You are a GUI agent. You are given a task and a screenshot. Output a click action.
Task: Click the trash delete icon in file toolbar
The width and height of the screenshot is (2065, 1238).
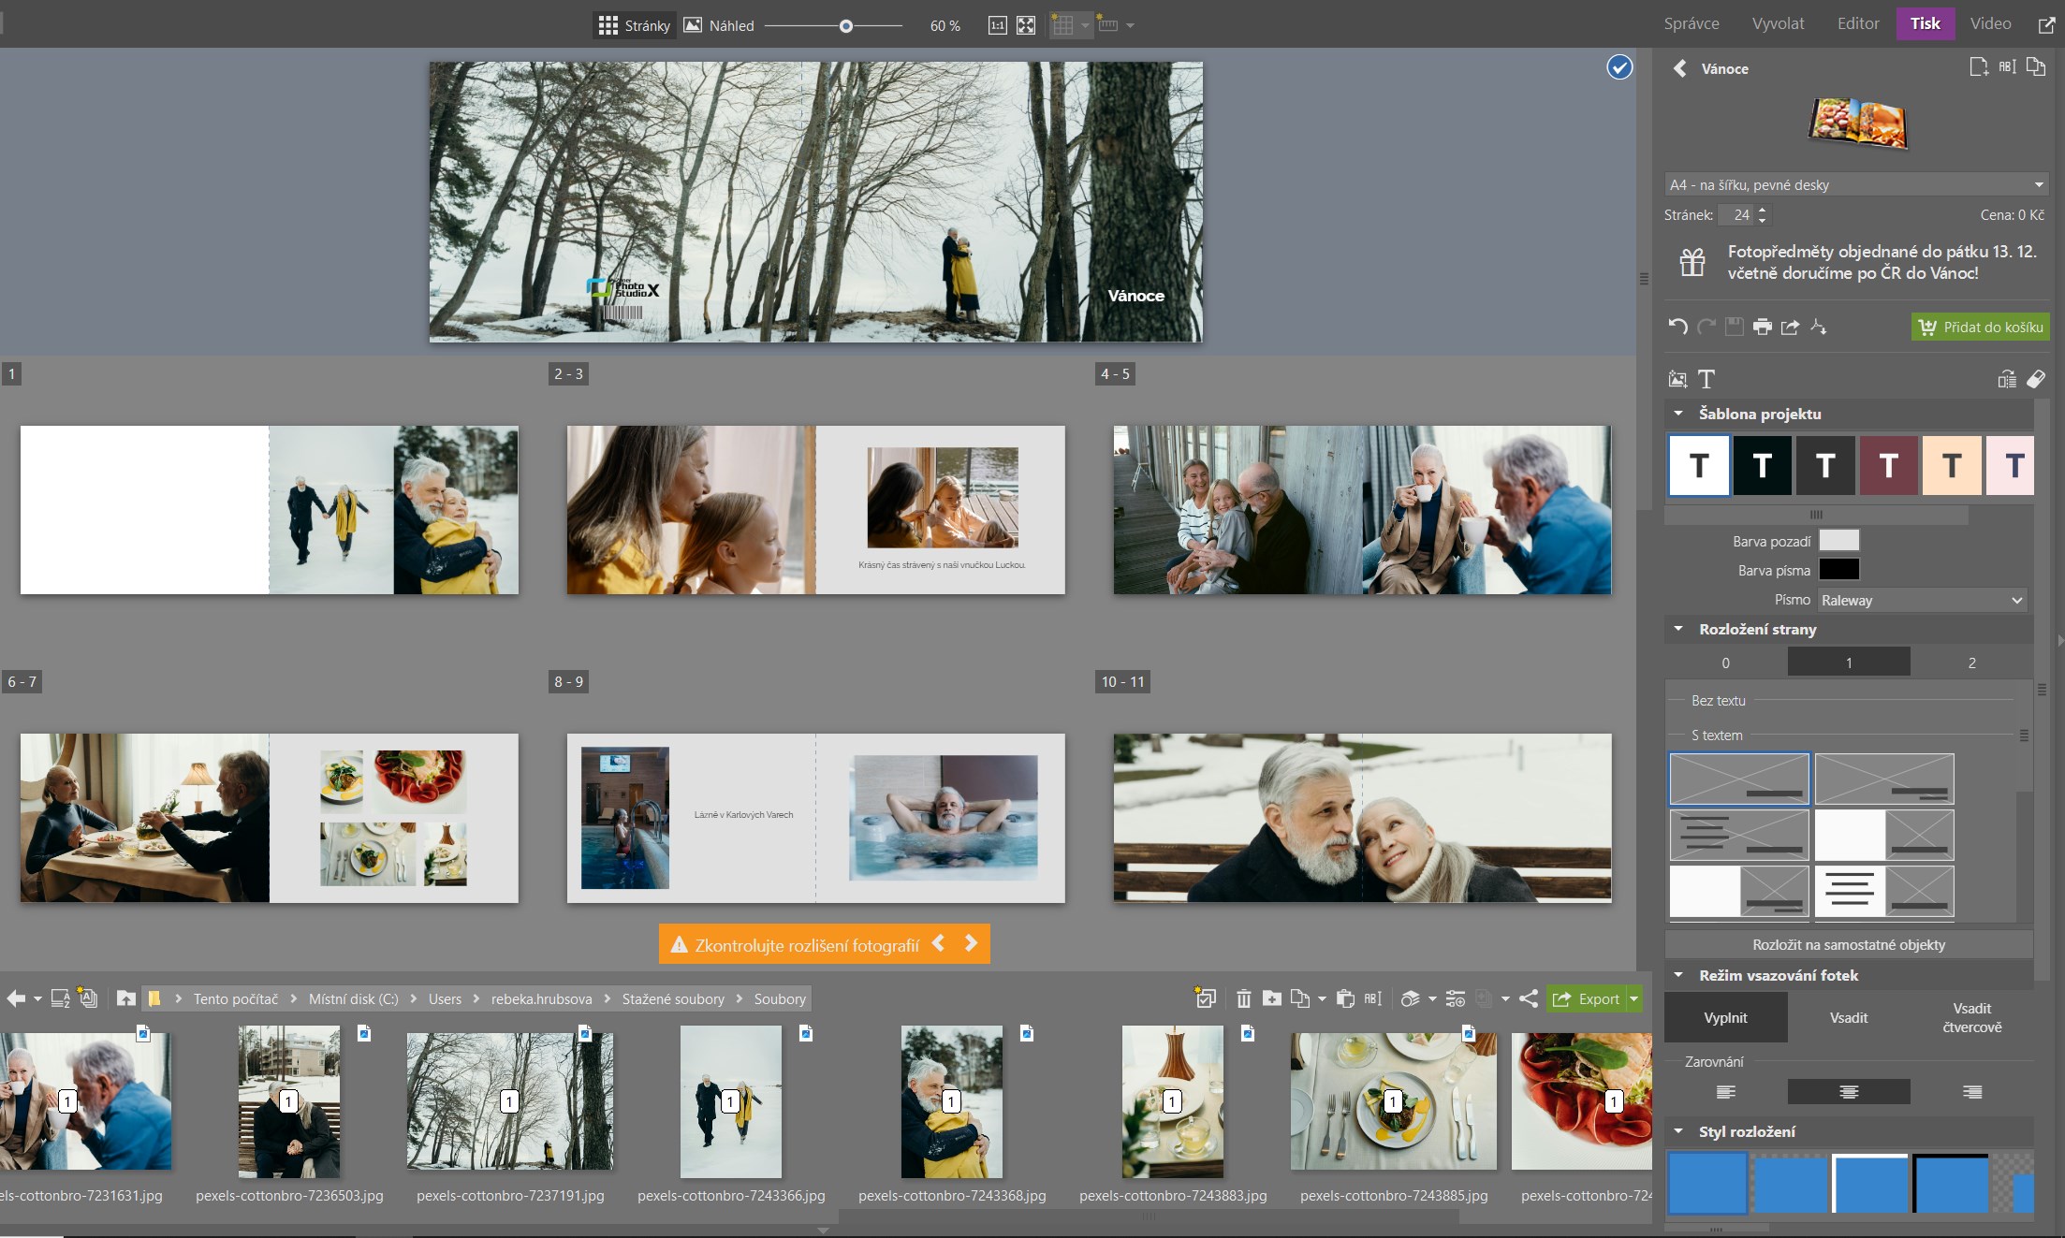click(1243, 998)
